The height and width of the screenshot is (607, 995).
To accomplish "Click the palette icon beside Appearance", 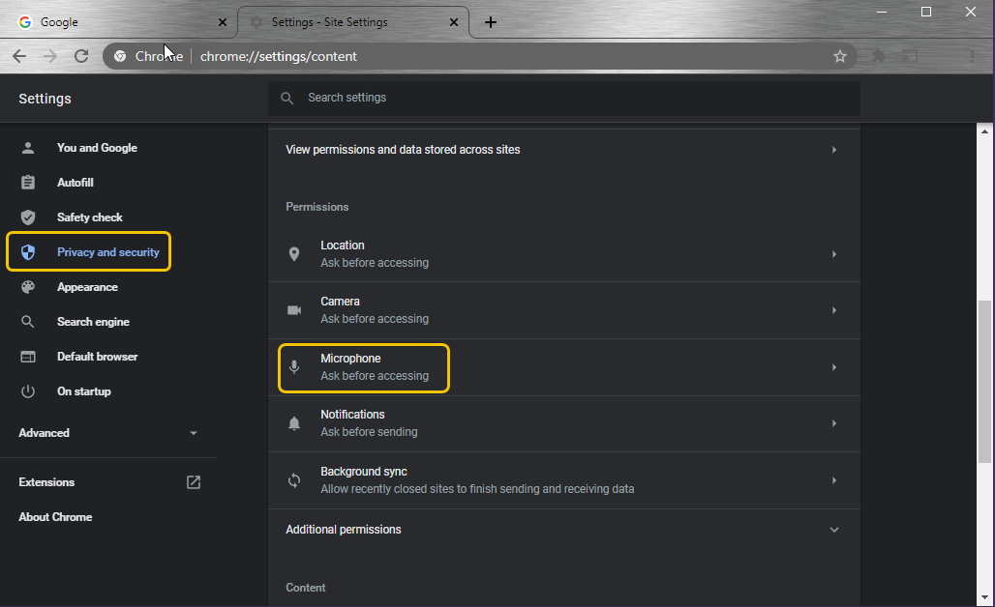I will 28,287.
